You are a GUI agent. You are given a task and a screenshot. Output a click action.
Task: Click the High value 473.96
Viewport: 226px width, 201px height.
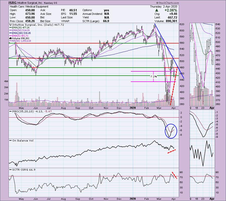click(x=30, y=14)
